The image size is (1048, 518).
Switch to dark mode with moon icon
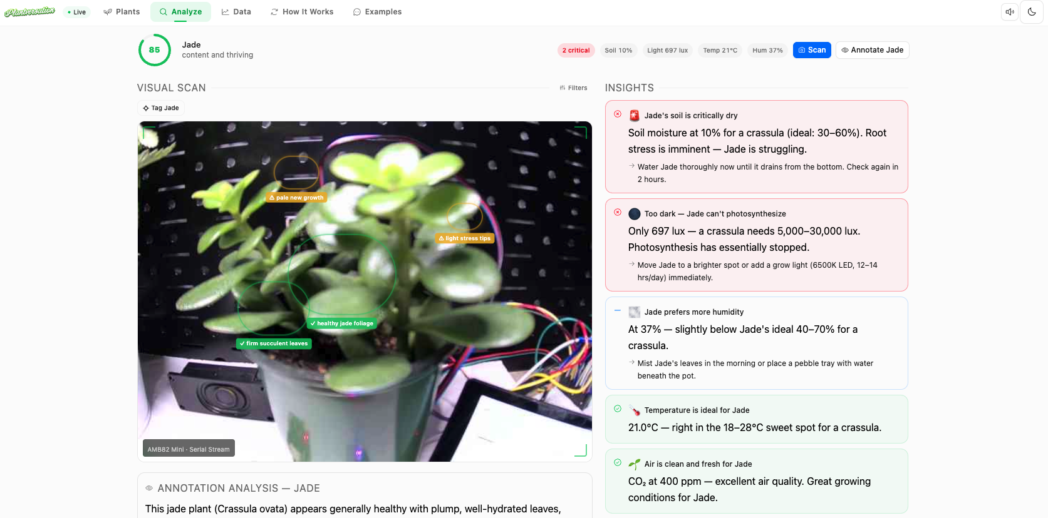click(1032, 12)
